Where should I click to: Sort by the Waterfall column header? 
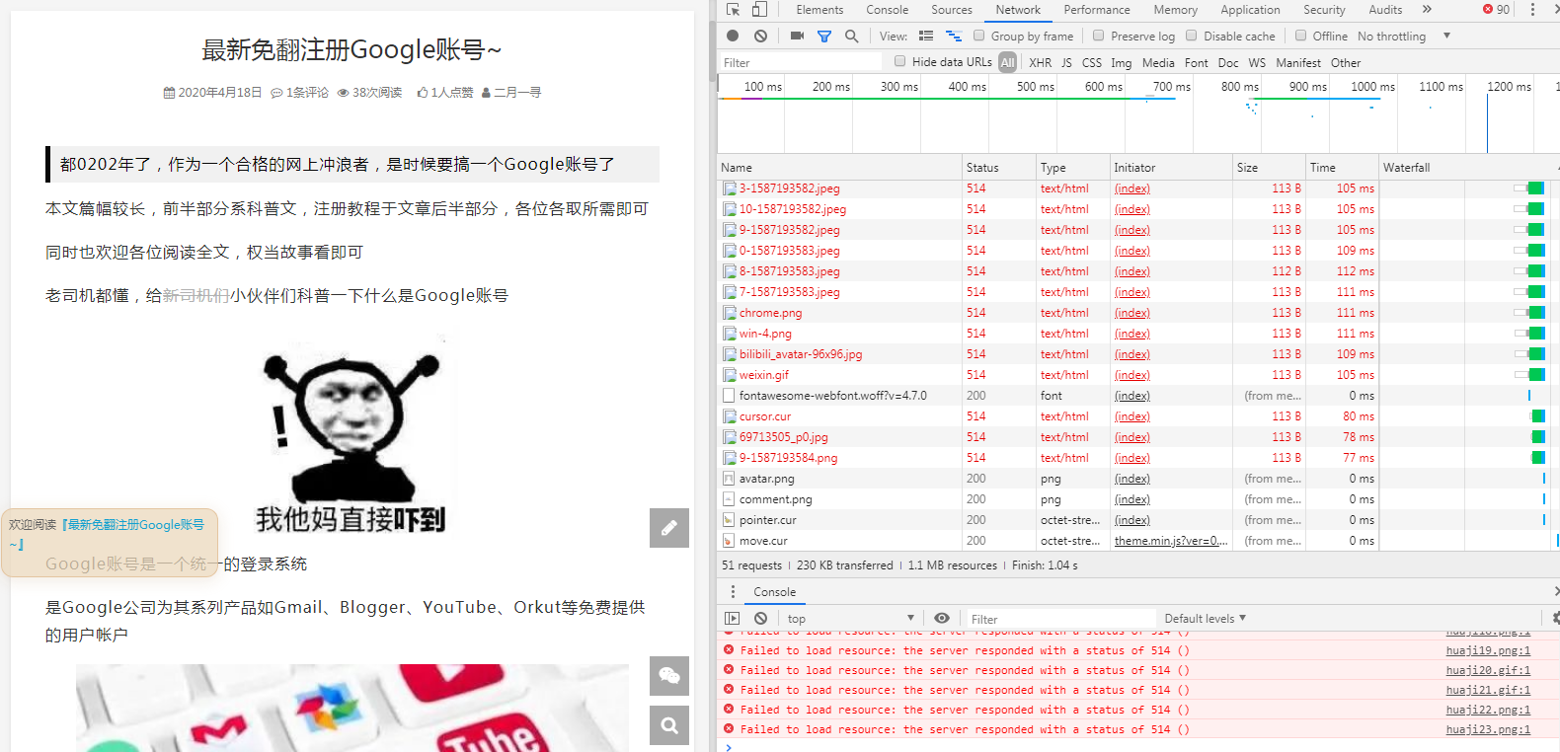(x=1467, y=168)
